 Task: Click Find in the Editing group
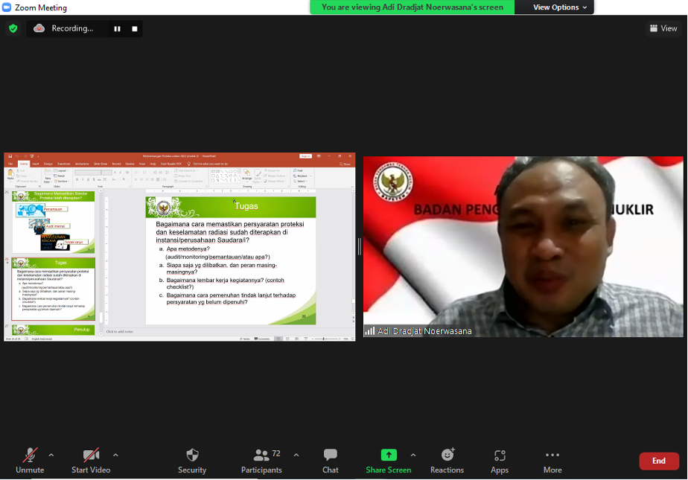point(298,170)
